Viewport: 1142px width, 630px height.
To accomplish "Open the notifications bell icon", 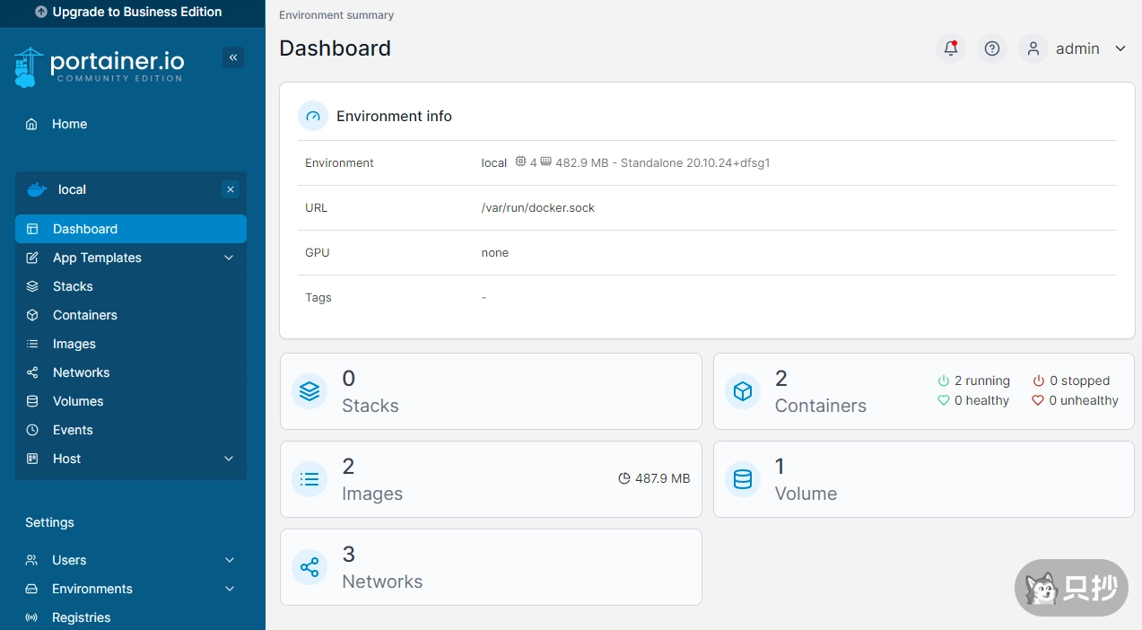I will (x=951, y=48).
